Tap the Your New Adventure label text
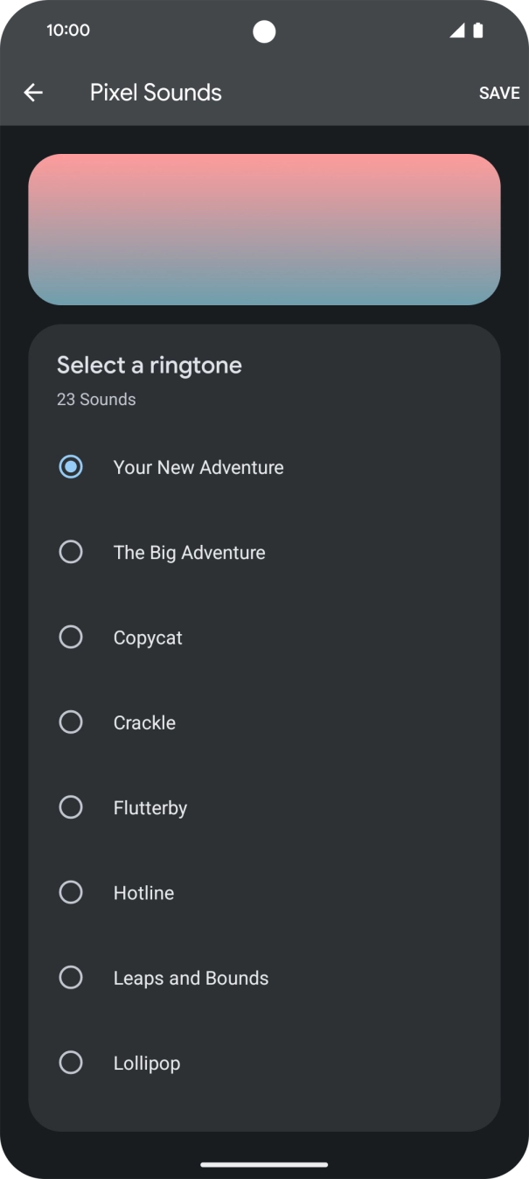The image size is (529, 1179). pyautogui.click(x=198, y=467)
